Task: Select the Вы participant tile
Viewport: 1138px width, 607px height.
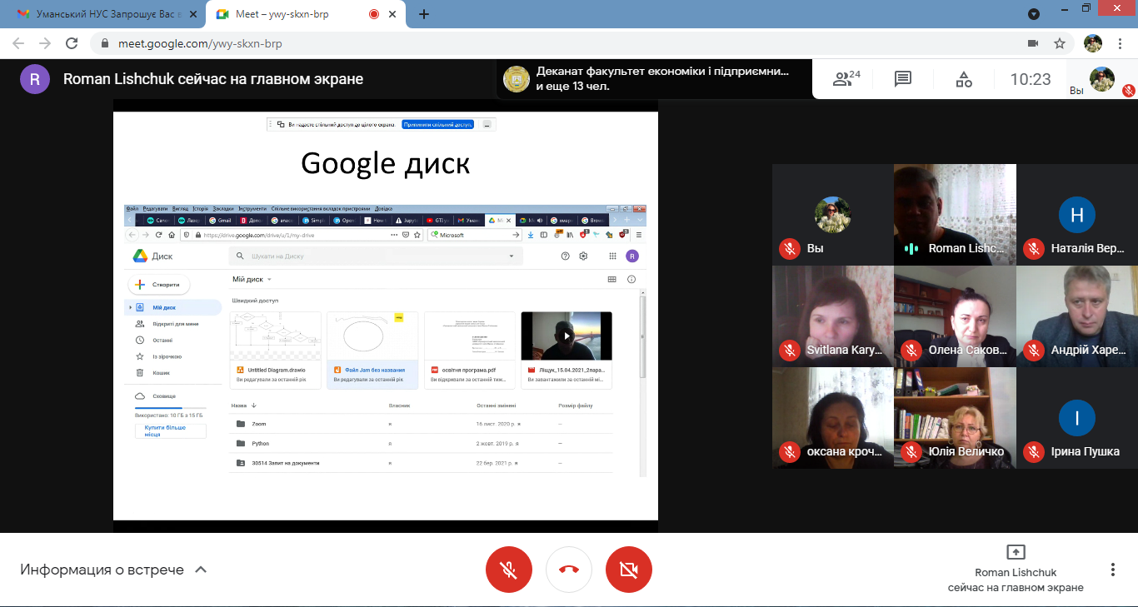Action: [833, 214]
